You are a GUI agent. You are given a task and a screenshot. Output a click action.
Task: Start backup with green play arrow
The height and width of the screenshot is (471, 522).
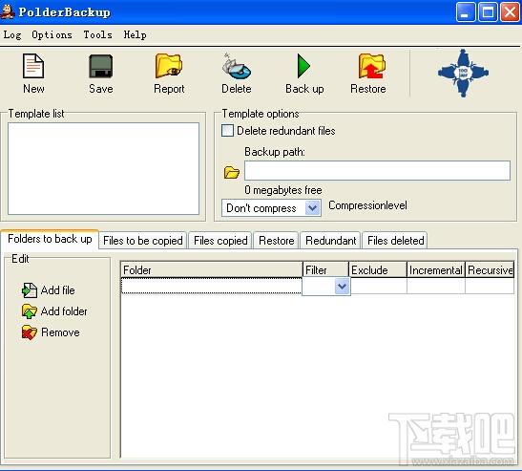tap(303, 66)
